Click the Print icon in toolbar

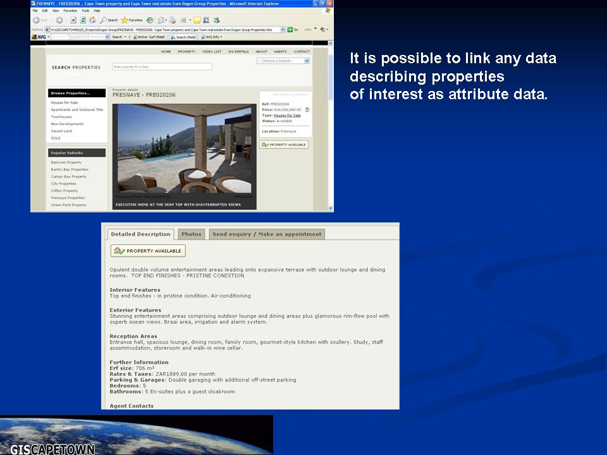coord(173,20)
